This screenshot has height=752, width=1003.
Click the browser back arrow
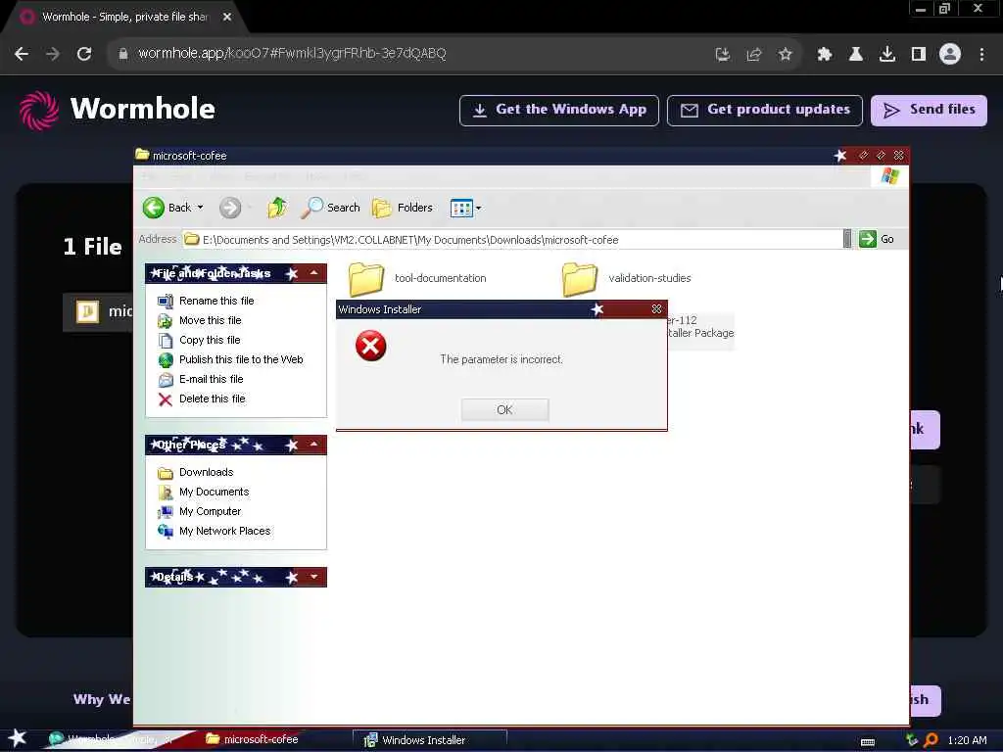click(x=22, y=54)
